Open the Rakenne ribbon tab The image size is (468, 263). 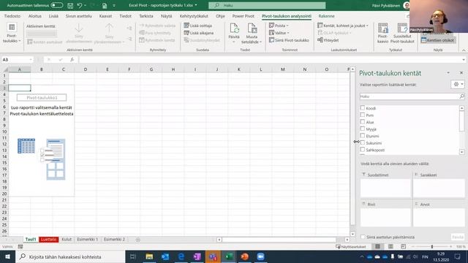tap(326, 16)
